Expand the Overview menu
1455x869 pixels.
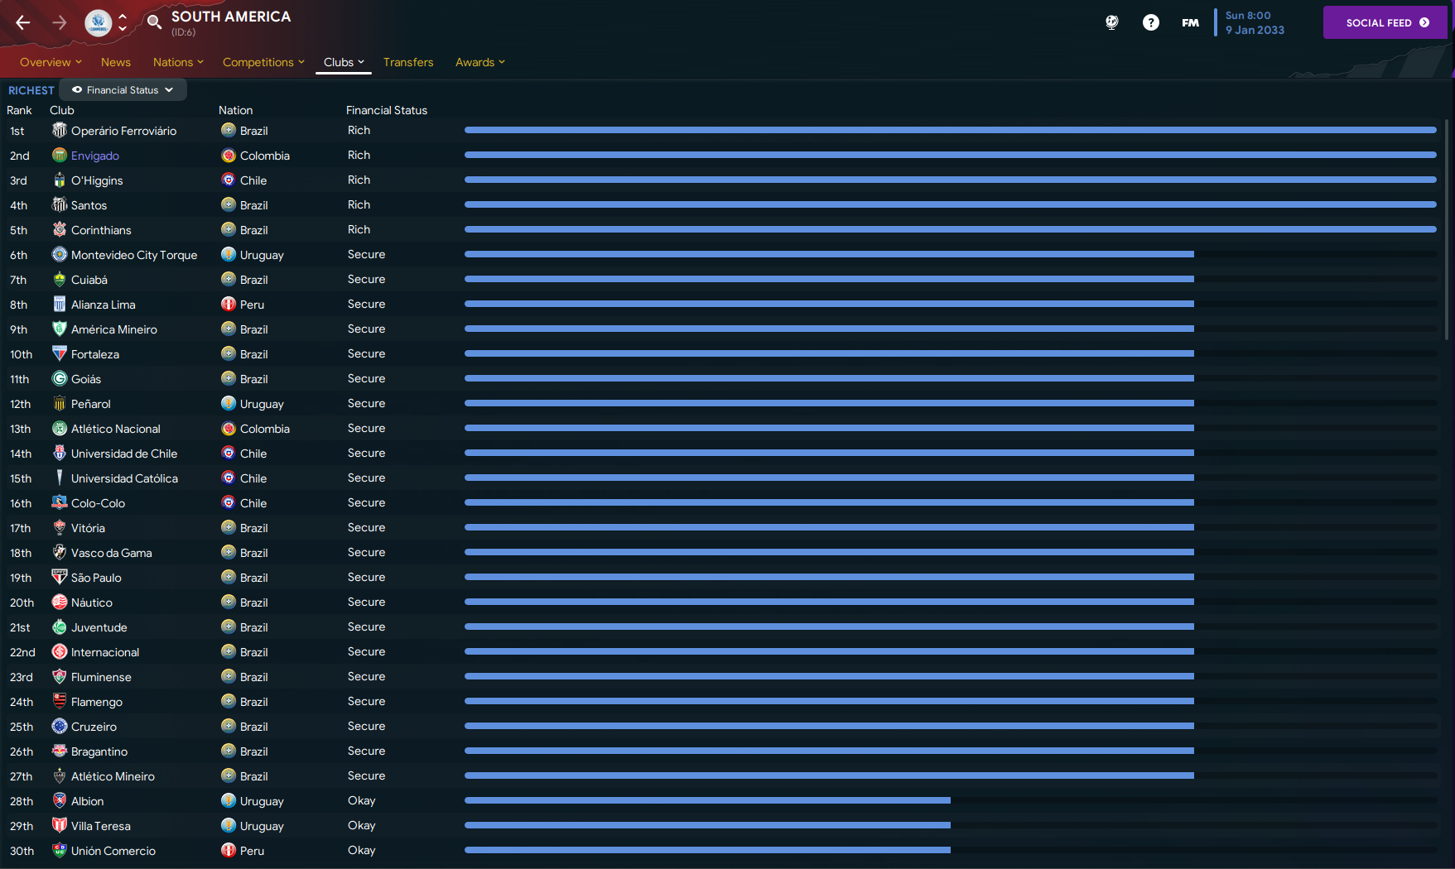pos(51,62)
